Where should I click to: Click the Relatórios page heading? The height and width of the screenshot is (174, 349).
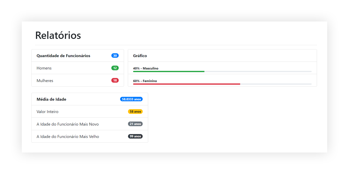[x=58, y=35]
